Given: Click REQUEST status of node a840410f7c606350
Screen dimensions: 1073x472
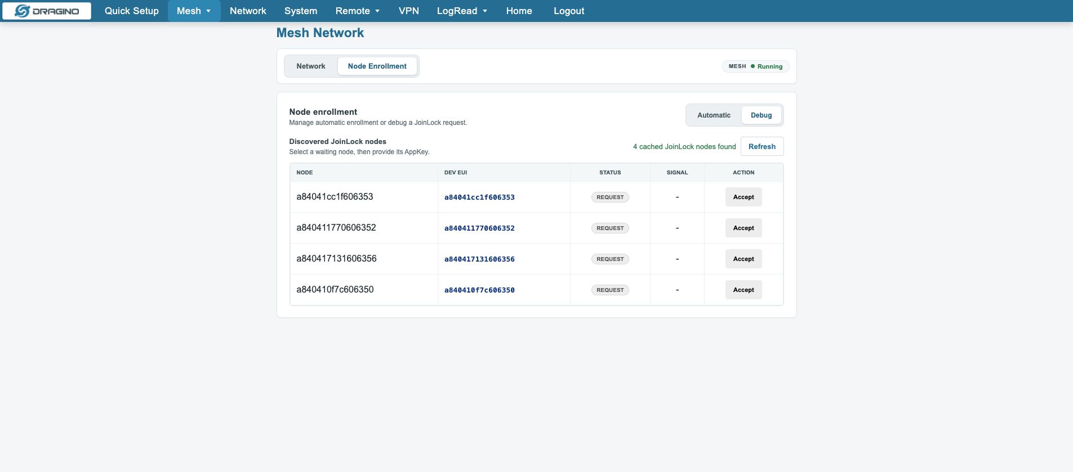Looking at the screenshot, I should (610, 290).
